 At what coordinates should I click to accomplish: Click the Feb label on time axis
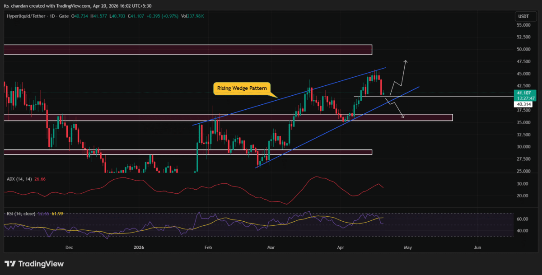[208, 247]
